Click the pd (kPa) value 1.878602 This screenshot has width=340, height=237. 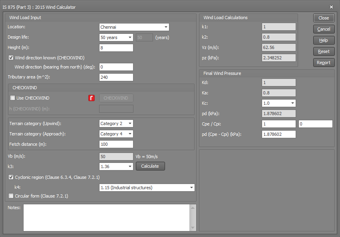[x=278, y=114]
